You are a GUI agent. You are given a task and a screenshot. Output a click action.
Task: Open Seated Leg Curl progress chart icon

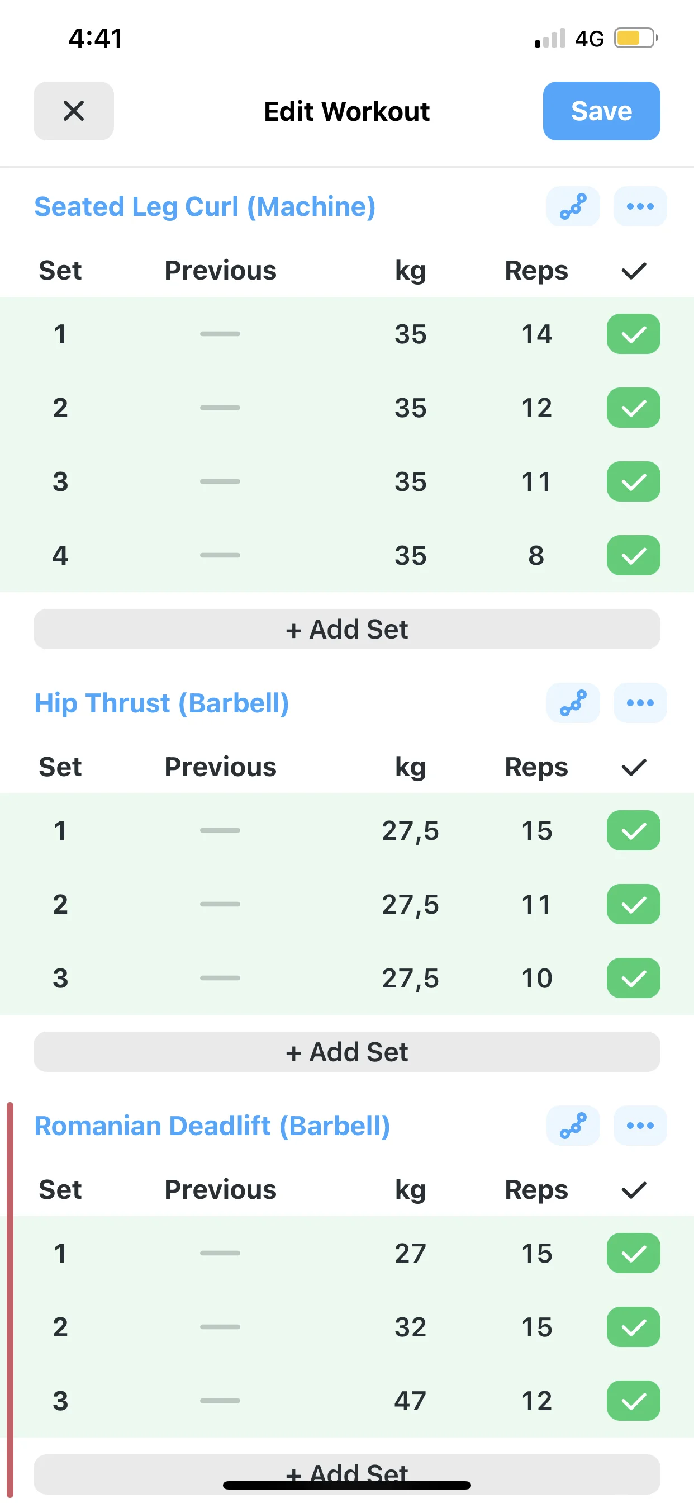pos(573,206)
